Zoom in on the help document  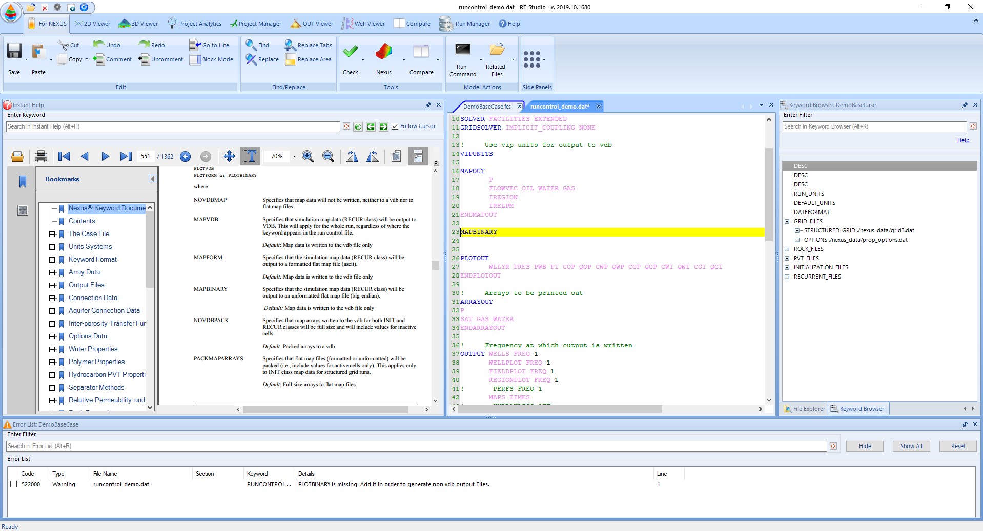(x=308, y=156)
